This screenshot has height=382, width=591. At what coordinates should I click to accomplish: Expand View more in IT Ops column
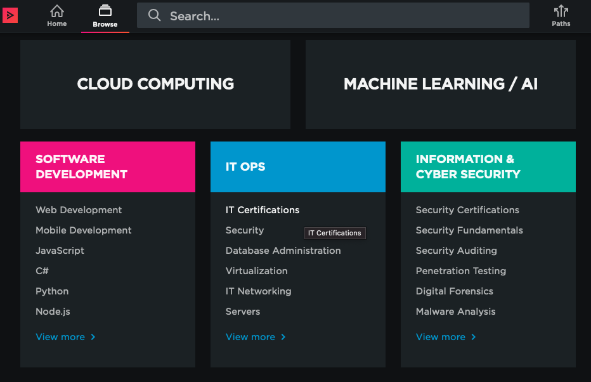(x=250, y=337)
